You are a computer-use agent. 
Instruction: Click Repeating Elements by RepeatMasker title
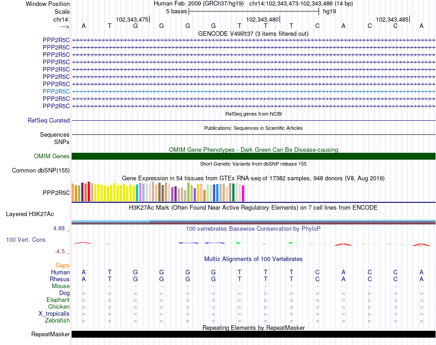pos(253,328)
